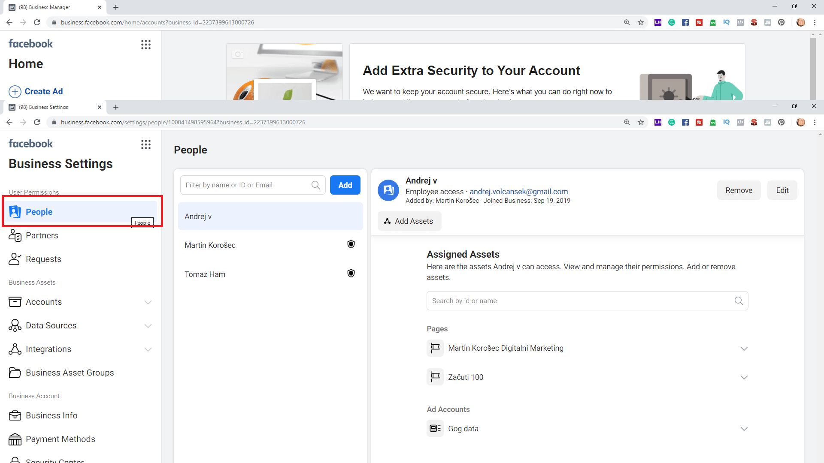Click the Business Asset Groups folder icon
824x463 pixels.
tap(15, 373)
